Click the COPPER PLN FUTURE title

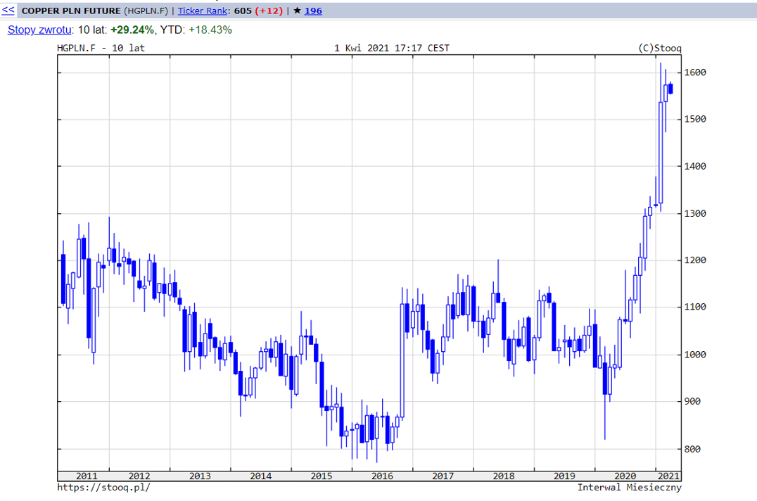coord(71,11)
